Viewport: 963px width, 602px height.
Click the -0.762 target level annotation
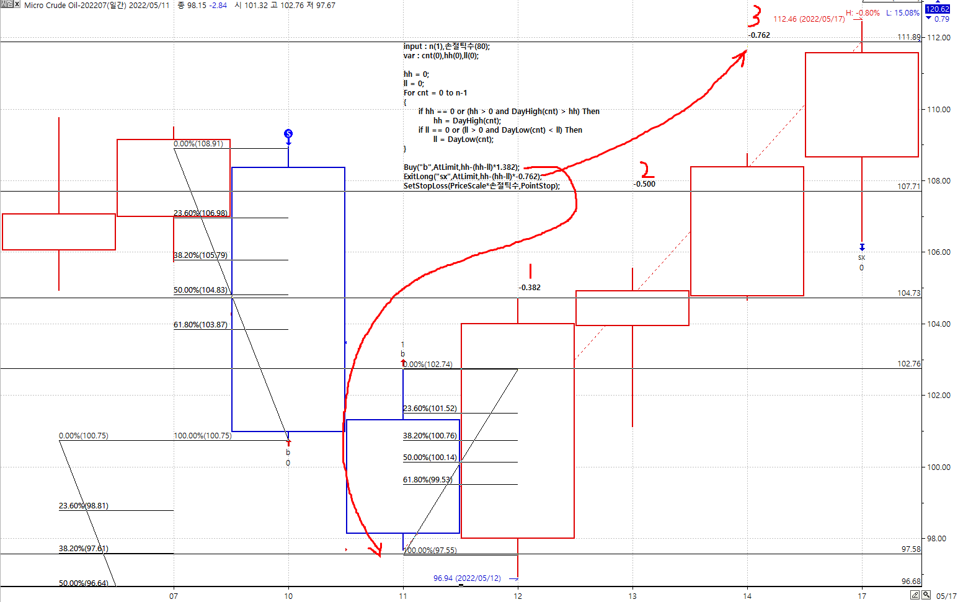click(759, 35)
